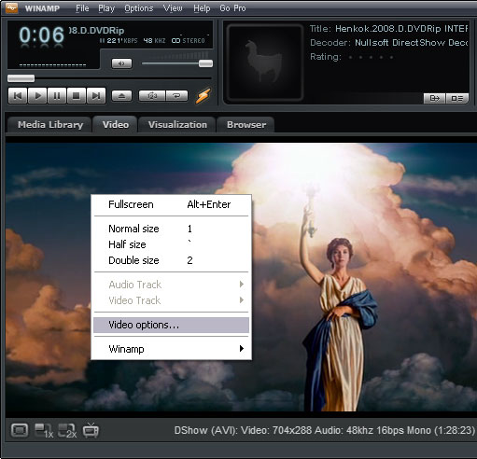Screen dimensions: 477x459
Task: Expand the Winamp submenu entry
Action: pyautogui.click(x=171, y=349)
